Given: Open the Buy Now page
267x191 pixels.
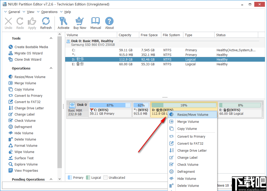Looking at the screenshot, I should 79,23.
